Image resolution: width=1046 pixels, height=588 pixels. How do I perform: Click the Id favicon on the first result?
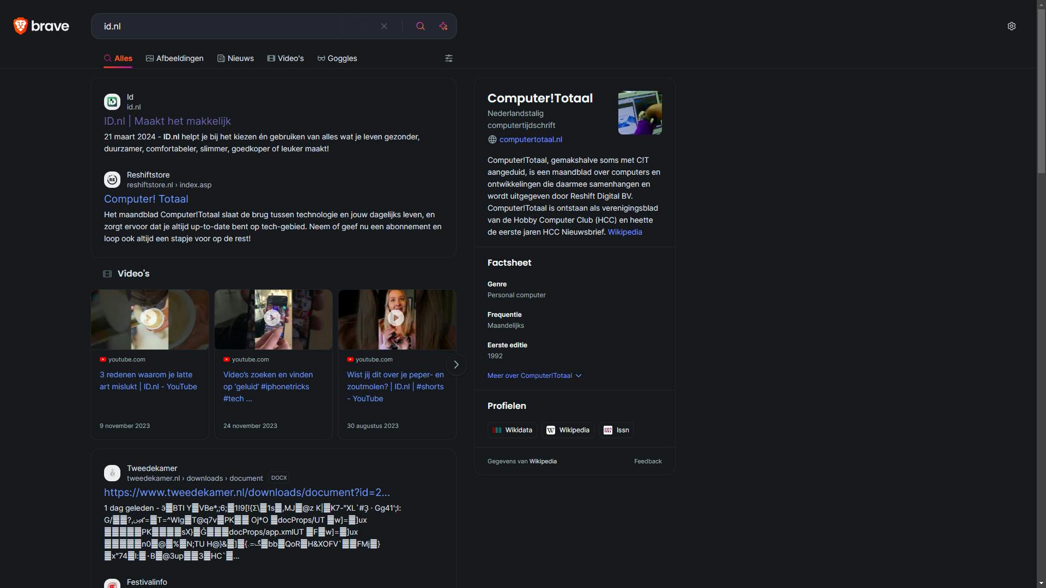(x=112, y=102)
